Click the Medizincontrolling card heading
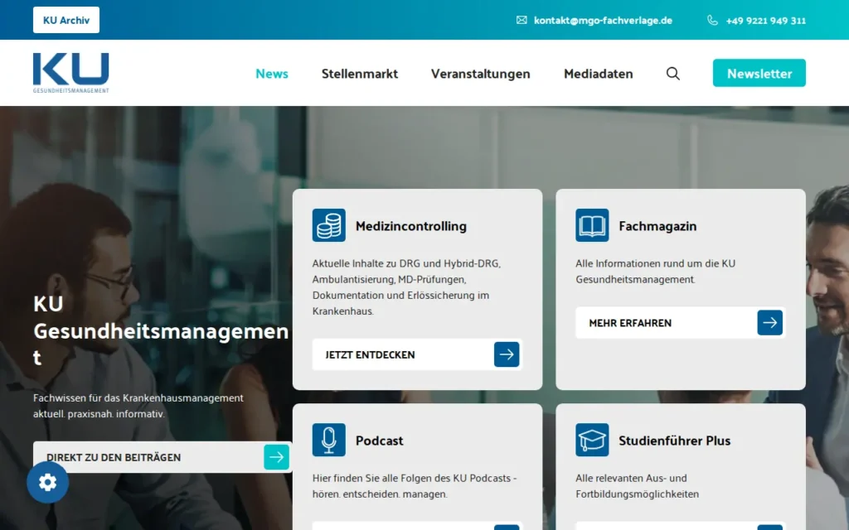This screenshot has width=849, height=530. [411, 226]
